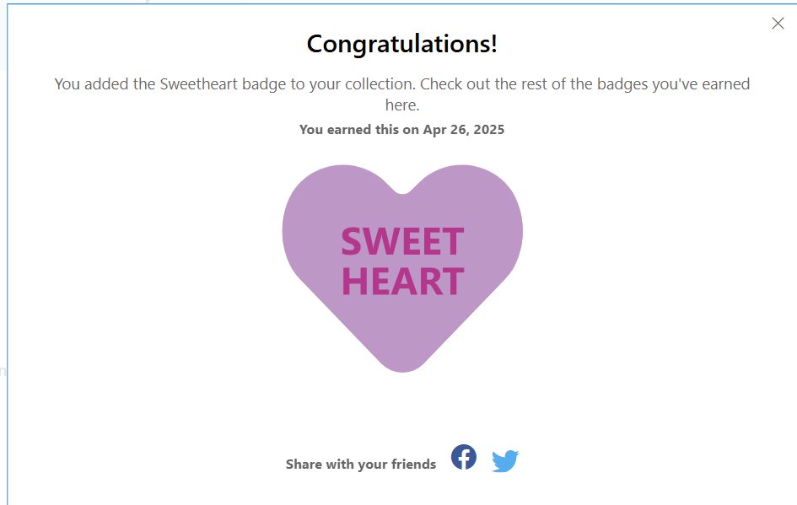Share the badge on Twitter

coord(505,461)
